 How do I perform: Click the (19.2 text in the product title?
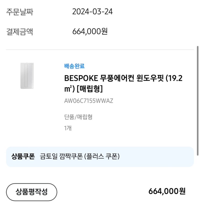point(174,79)
